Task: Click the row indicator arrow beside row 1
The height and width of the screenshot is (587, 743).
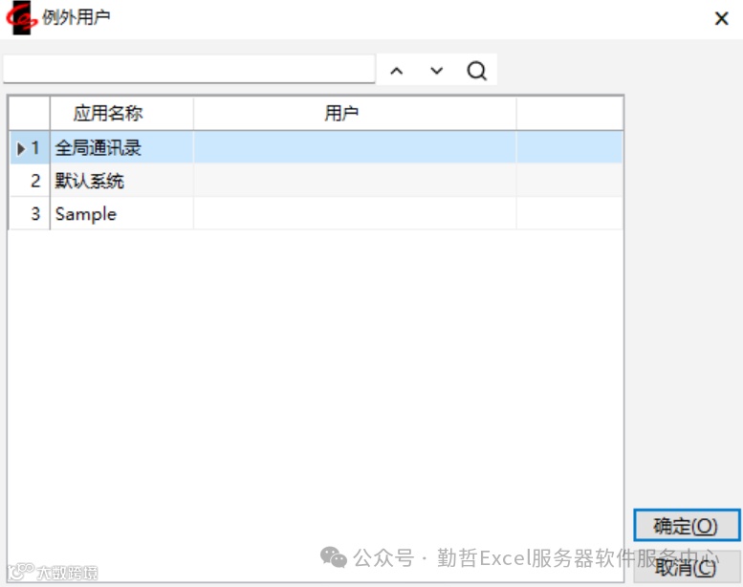Action: click(20, 149)
